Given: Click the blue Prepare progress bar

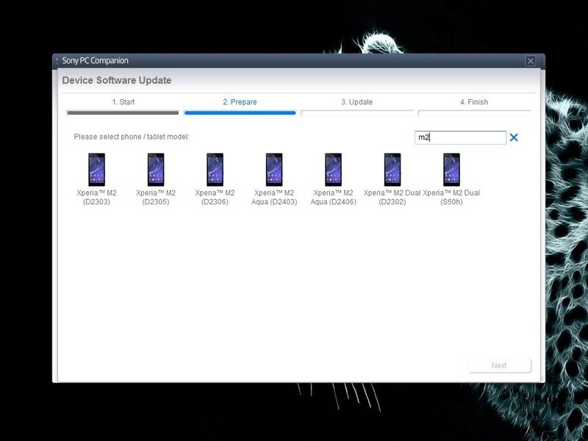Looking at the screenshot, I should pos(240,112).
